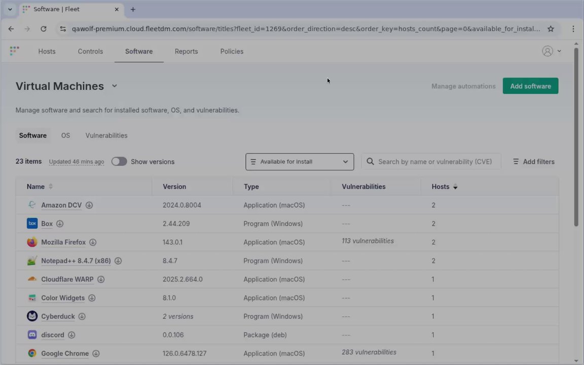Open a new browser tab

pyautogui.click(x=133, y=9)
